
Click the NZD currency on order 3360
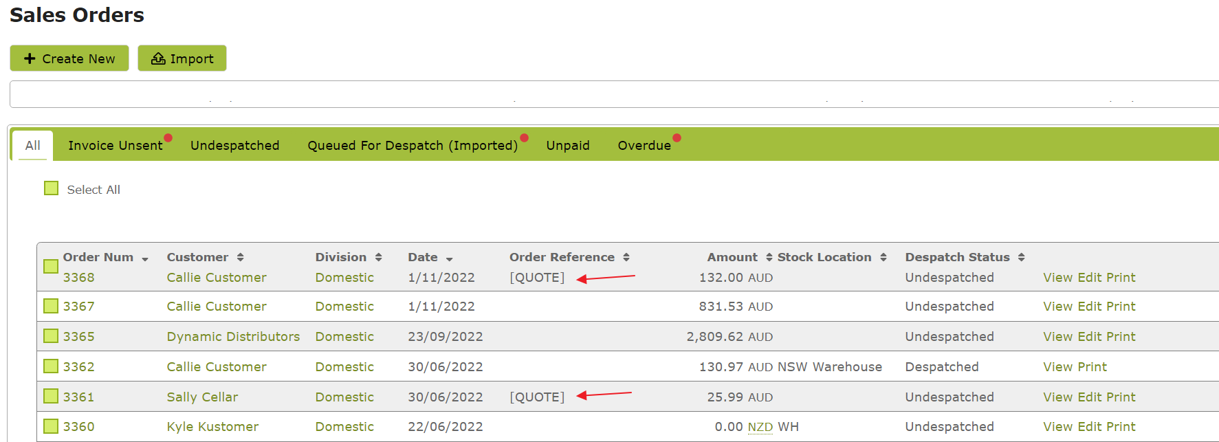coord(760,427)
